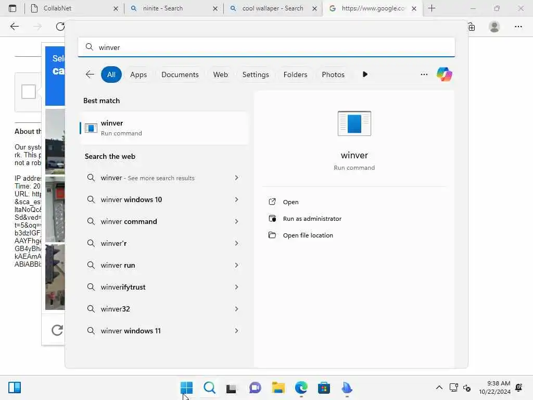The height and width of the screenshot is (400, 533).
Task: Open Task View on the taskbar
Action: (231, 387)
